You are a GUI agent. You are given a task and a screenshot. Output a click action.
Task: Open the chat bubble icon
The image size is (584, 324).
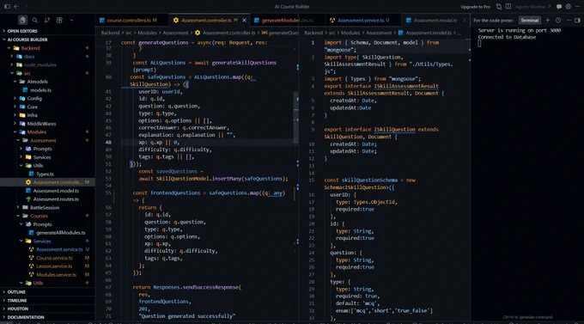[559, 6]
